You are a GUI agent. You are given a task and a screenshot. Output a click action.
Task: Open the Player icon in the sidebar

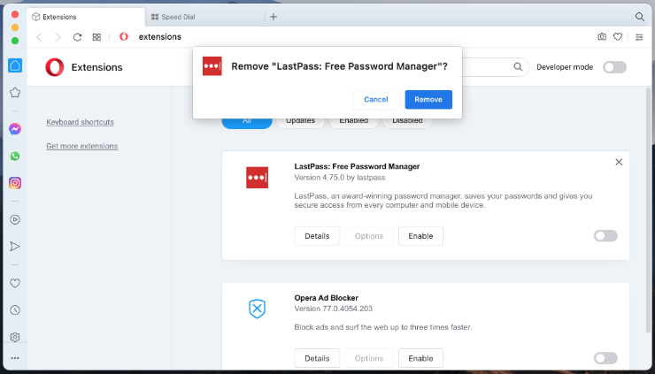(x=15, y=219)
